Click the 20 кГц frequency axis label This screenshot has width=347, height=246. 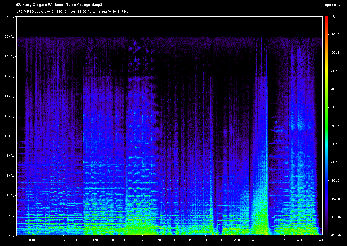(x=9, y=37)
